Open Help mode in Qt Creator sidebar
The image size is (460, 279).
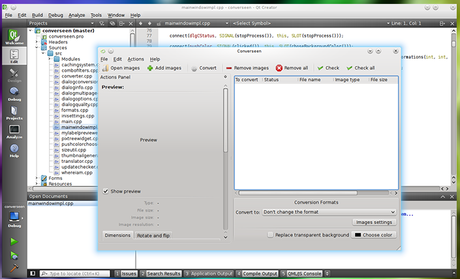click(x=14, y=151)
